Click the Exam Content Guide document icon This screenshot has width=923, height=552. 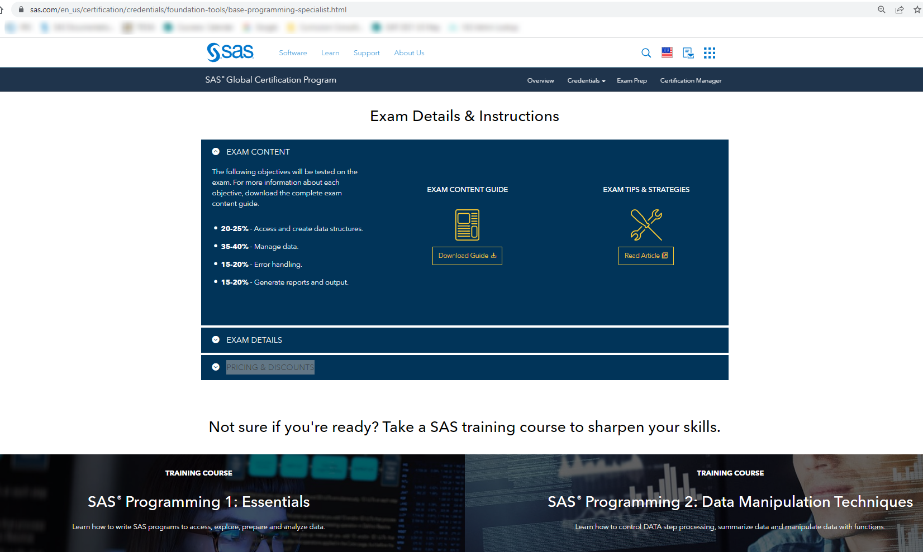click(x=467, y=224)
